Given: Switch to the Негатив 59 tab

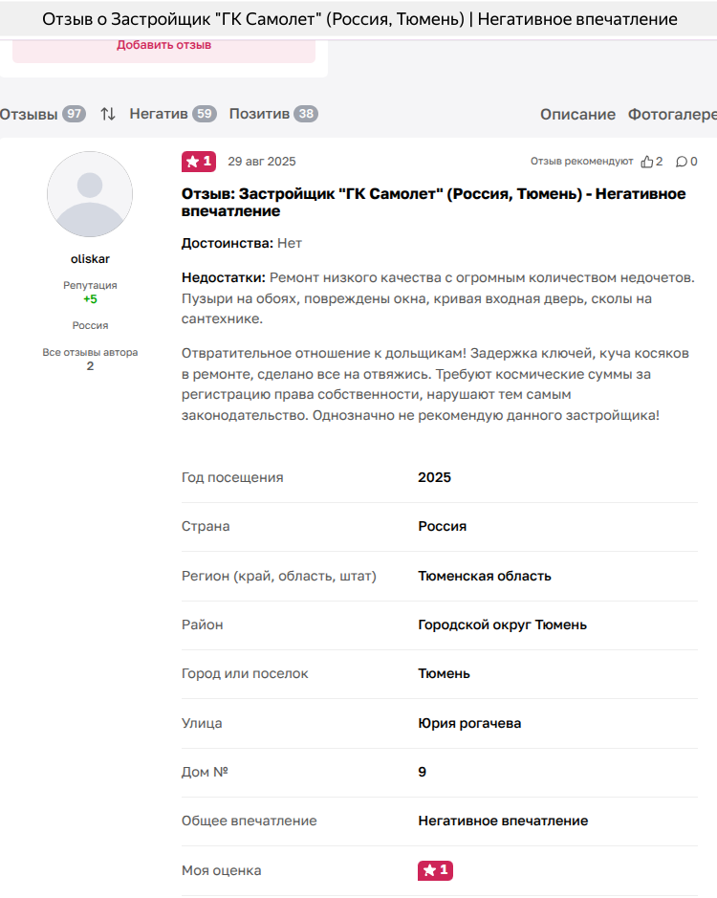Looking at the screenshot, I should pyautogui.click(x=172, y=114).
